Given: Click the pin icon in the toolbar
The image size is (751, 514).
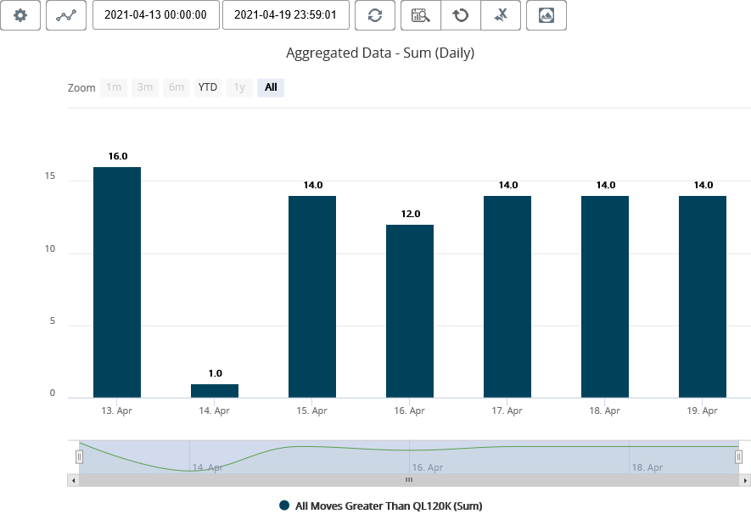Looking at the screenshot, I should 501,15.
